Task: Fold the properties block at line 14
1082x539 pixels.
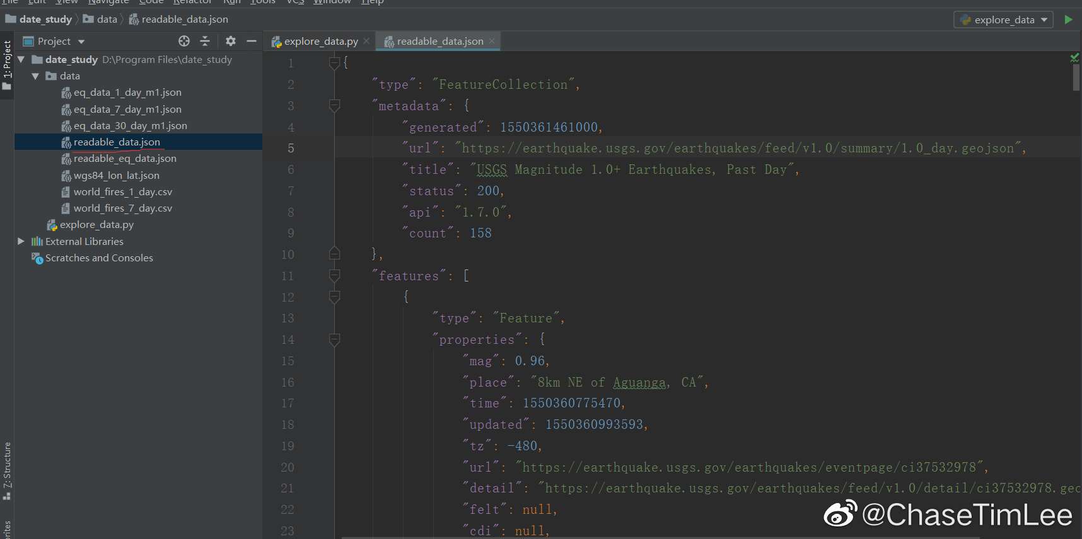Action: click(x=335, y=339)
